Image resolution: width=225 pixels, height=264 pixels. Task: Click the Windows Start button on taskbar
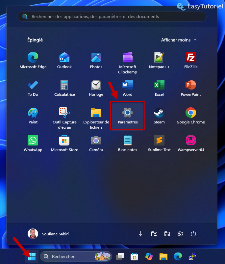(32, 256)
